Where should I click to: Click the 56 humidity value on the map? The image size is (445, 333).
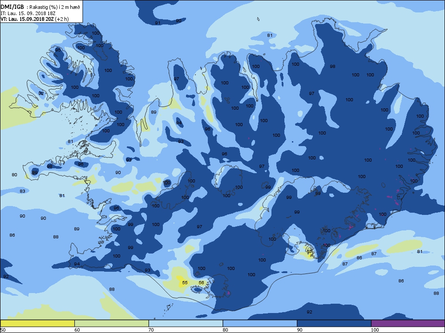coord(201,282)
